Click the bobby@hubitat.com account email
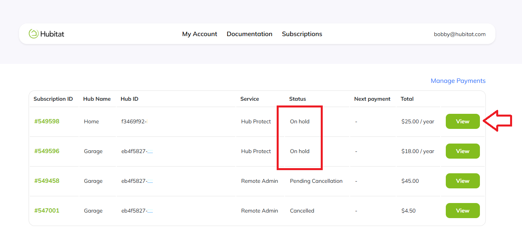The height and width of the screenshot is (230, 522). 459,34
